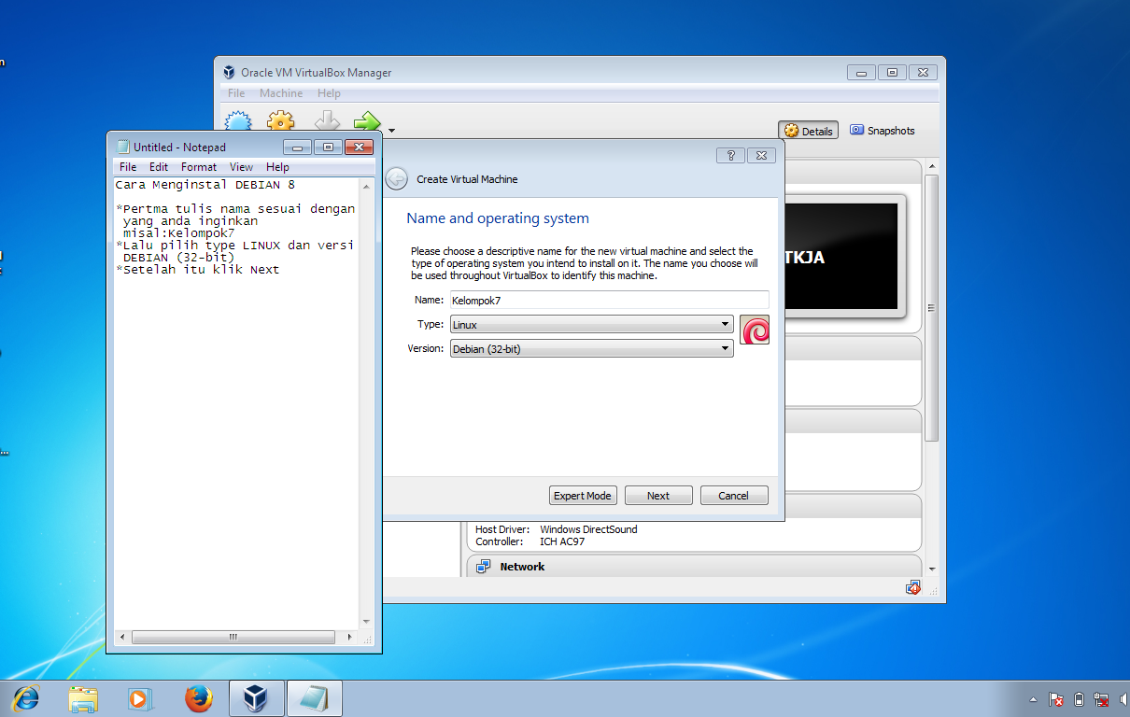This screenshot has height=717, width=1130.
Task: Switch to Details view in VirtualBox
Action: [x=808, y=131]
